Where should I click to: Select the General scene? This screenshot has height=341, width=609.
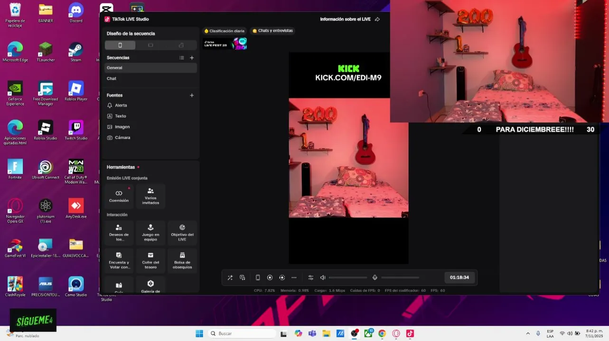click(150, 68)
